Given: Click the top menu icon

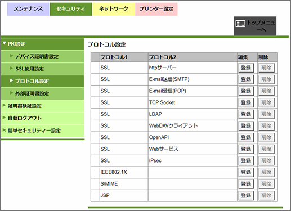Looking at the screenshot, I should [x=240, y=24].
